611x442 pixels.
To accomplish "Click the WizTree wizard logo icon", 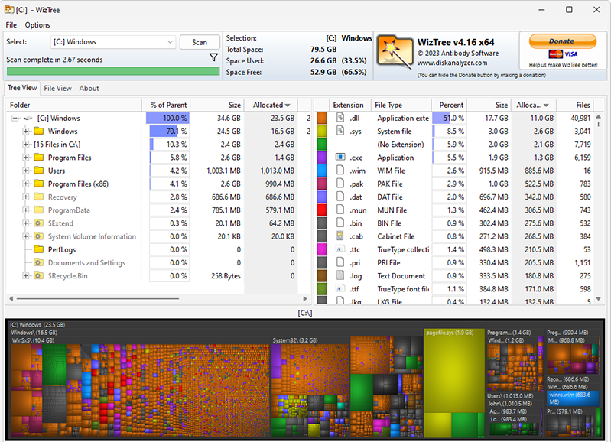I will click(x=395, y=52).
